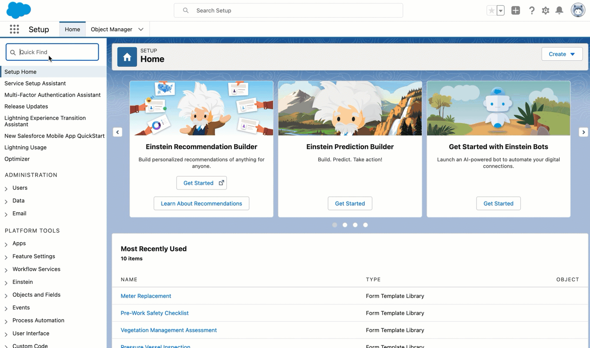Click the Einstein Recommendation Builder image

pos(202,108)
